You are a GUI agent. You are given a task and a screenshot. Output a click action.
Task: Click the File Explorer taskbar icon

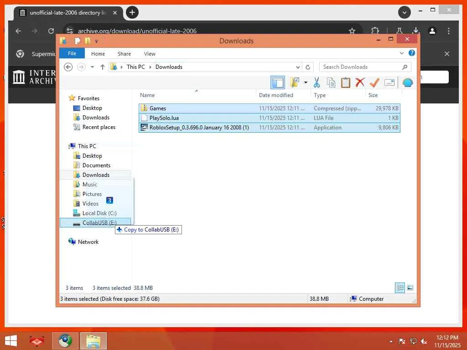[93, 341]
